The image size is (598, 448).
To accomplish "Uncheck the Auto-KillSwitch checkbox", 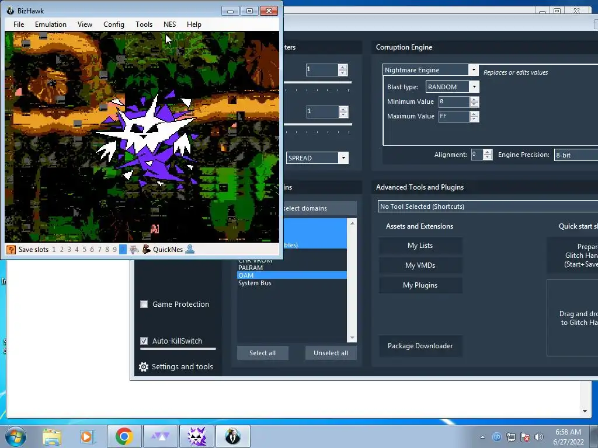I will click(144, 341).
